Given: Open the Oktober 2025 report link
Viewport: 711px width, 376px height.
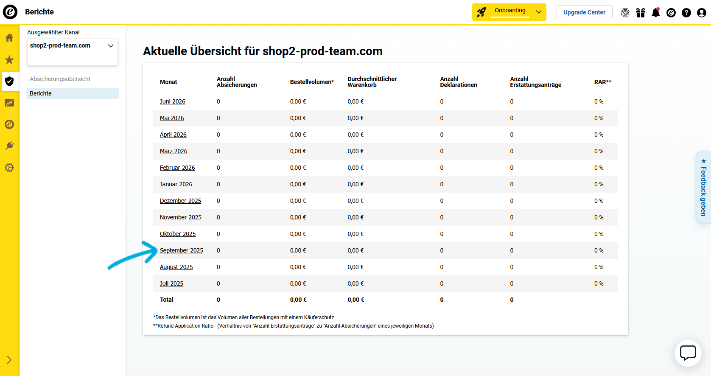Looking at the screenshot, I should click(178, 234).
